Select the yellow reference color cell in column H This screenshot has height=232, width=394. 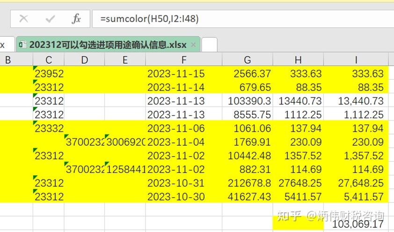tap(298, 223)
